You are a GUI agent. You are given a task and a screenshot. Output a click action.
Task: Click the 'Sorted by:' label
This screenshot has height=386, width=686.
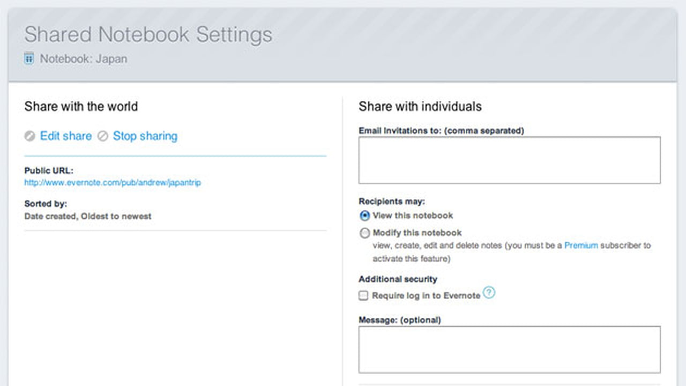46,204
